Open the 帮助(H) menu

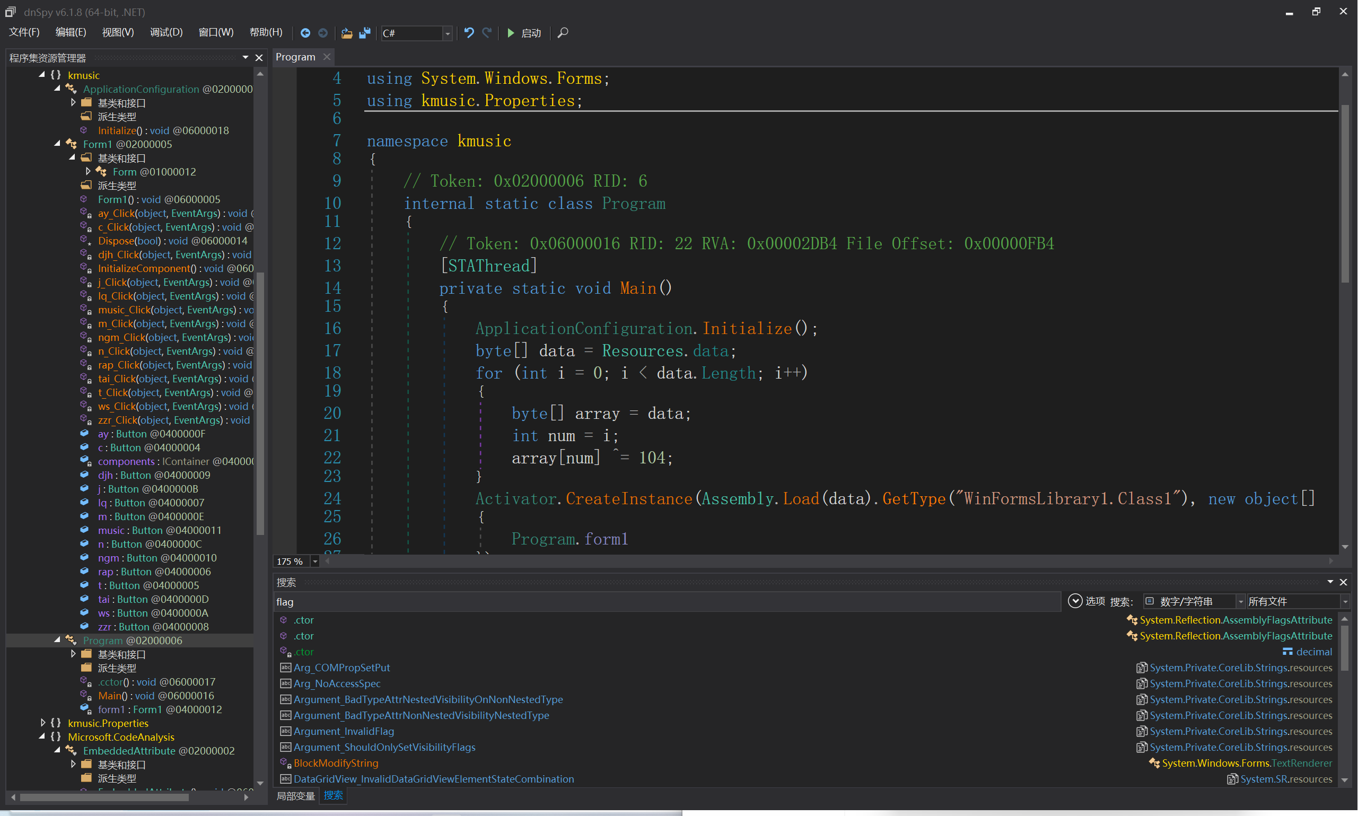(x=266, y=32)
